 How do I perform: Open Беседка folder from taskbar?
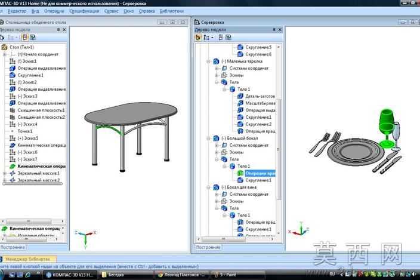point(125,275)
